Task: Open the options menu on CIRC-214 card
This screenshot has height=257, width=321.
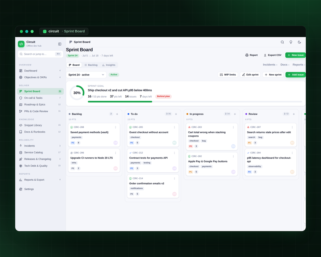Action: pyautogui.click(x=175, y=179)
